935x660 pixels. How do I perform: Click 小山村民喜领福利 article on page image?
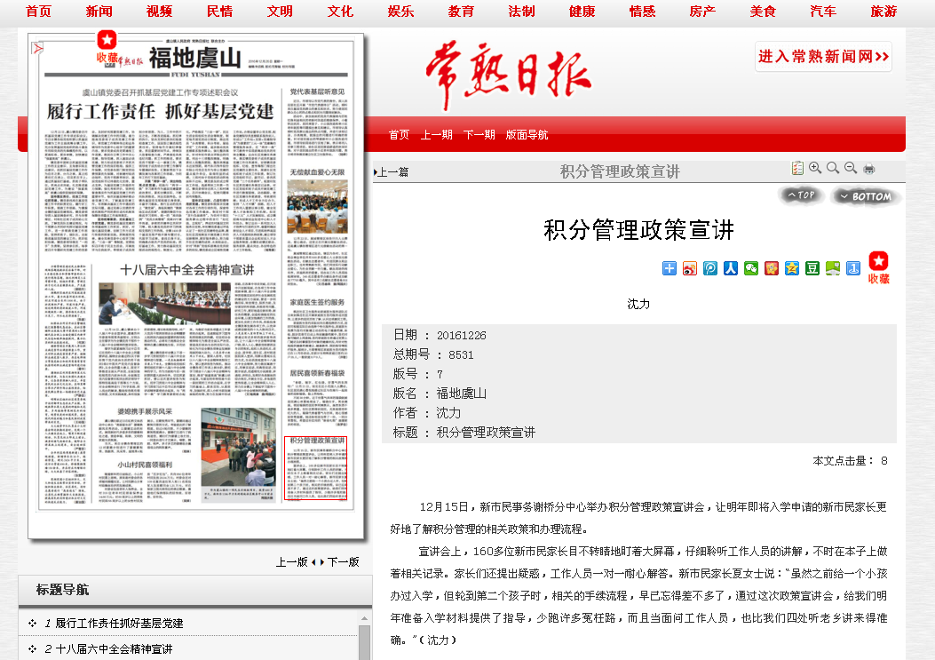[x=145, y=481]
